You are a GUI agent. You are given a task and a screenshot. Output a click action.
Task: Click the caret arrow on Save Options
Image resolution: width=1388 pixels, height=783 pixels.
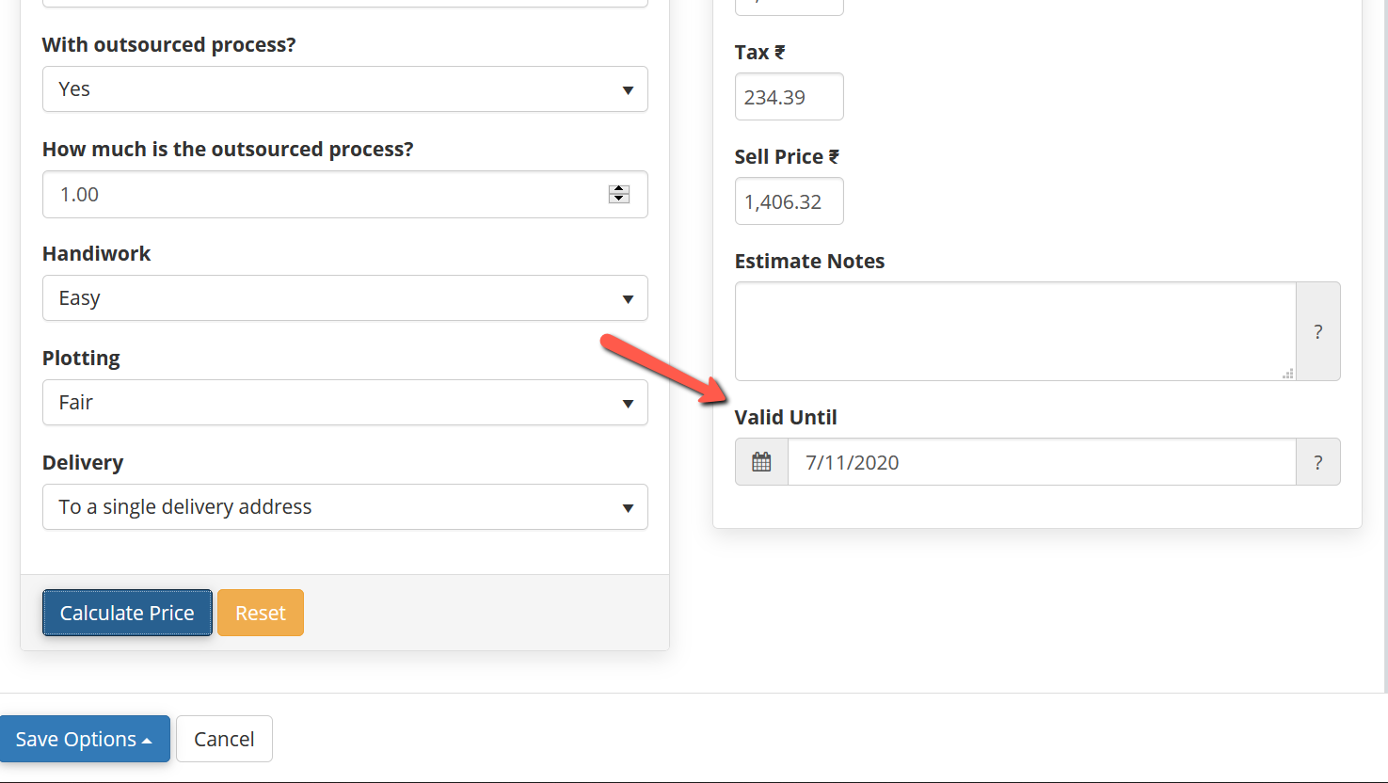point(147,741)
